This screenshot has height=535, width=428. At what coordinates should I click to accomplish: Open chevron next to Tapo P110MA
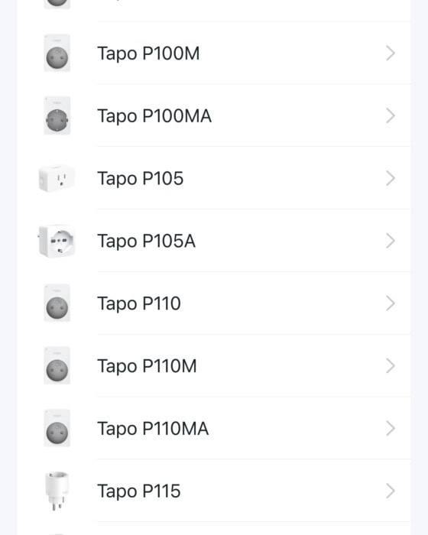[391, 428]
